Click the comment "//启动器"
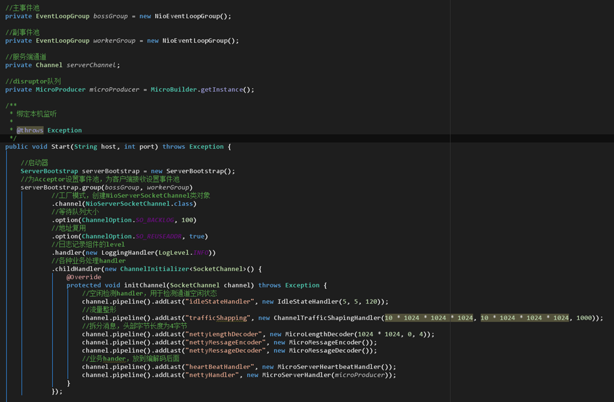614x402 pixels. click(x=34, y=163)
